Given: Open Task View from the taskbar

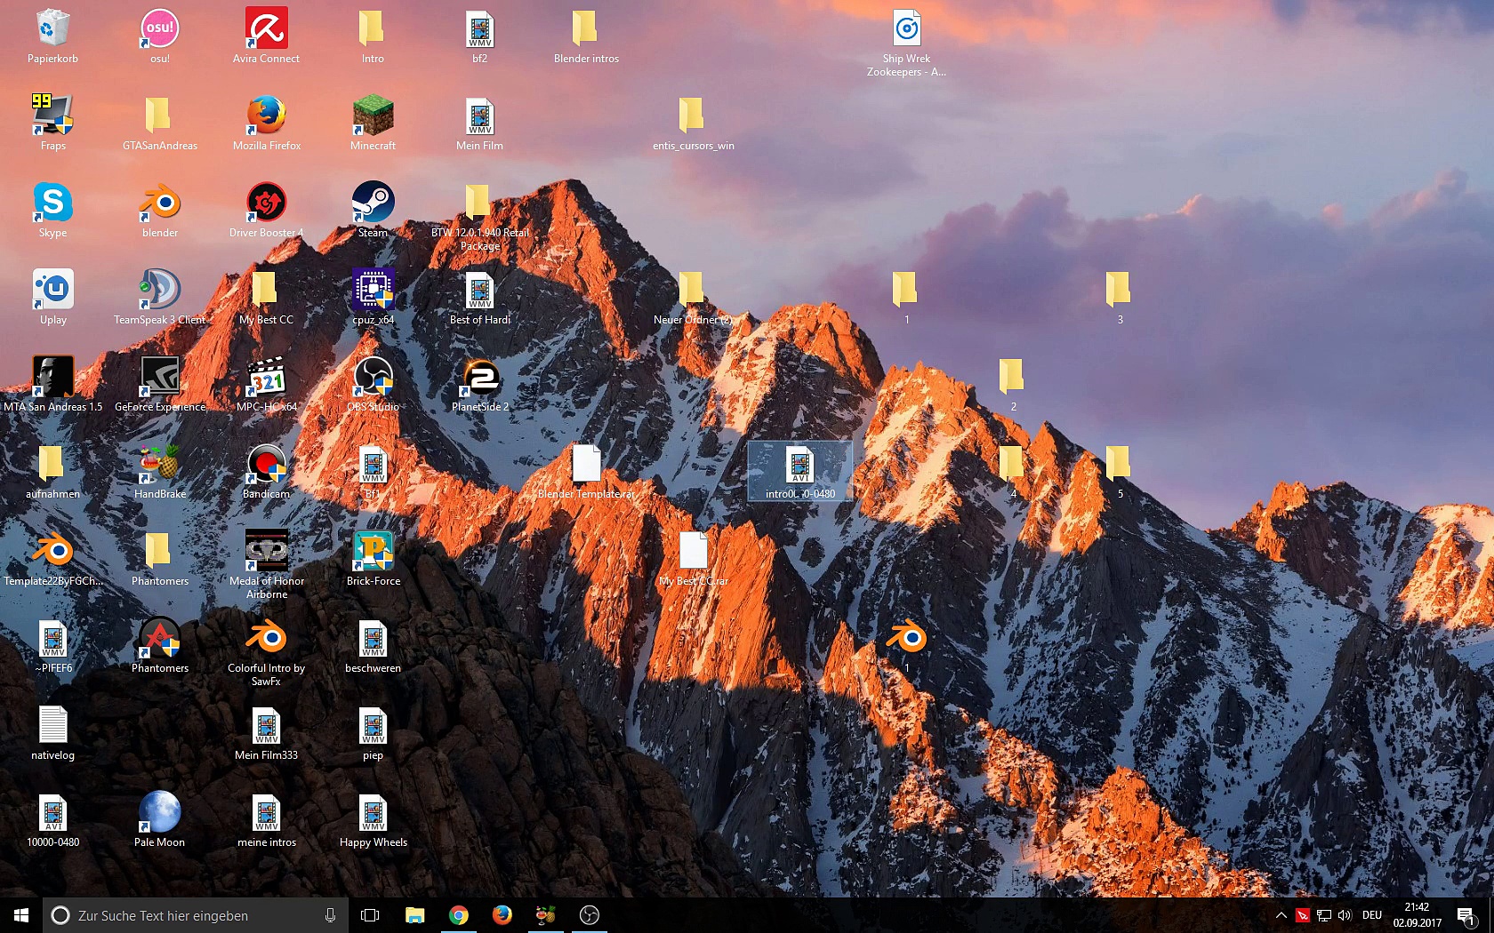Looking at the screenshot, I should pyautogui.click(x=370, y=915).
